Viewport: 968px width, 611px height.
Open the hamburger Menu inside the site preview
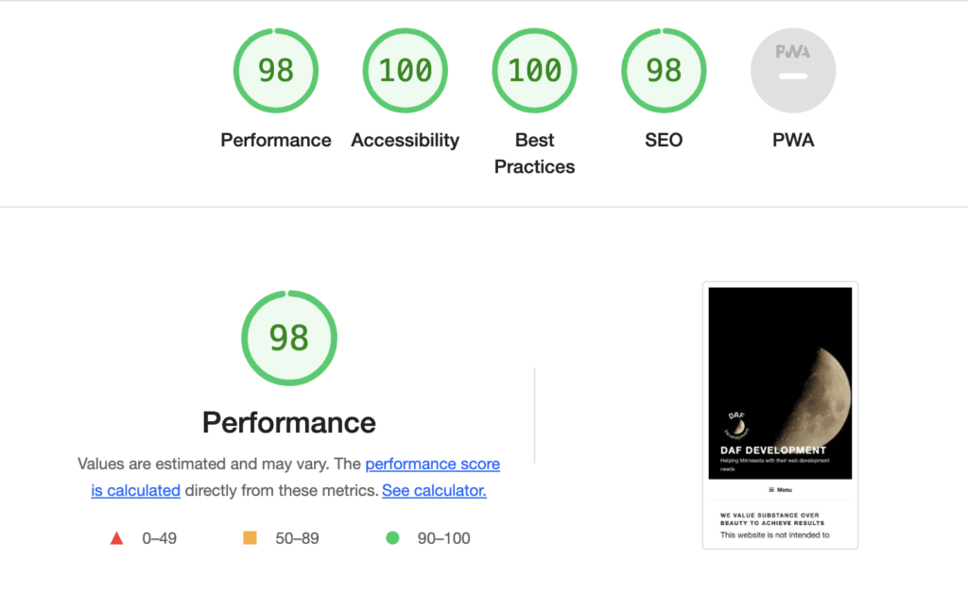tap(780, 489)
